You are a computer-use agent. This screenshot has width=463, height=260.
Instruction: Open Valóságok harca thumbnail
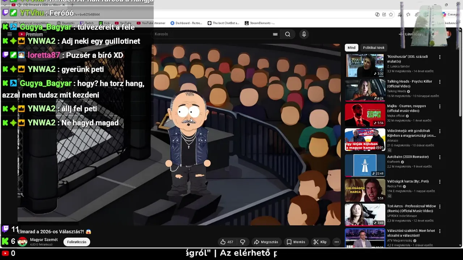[365, 190]
